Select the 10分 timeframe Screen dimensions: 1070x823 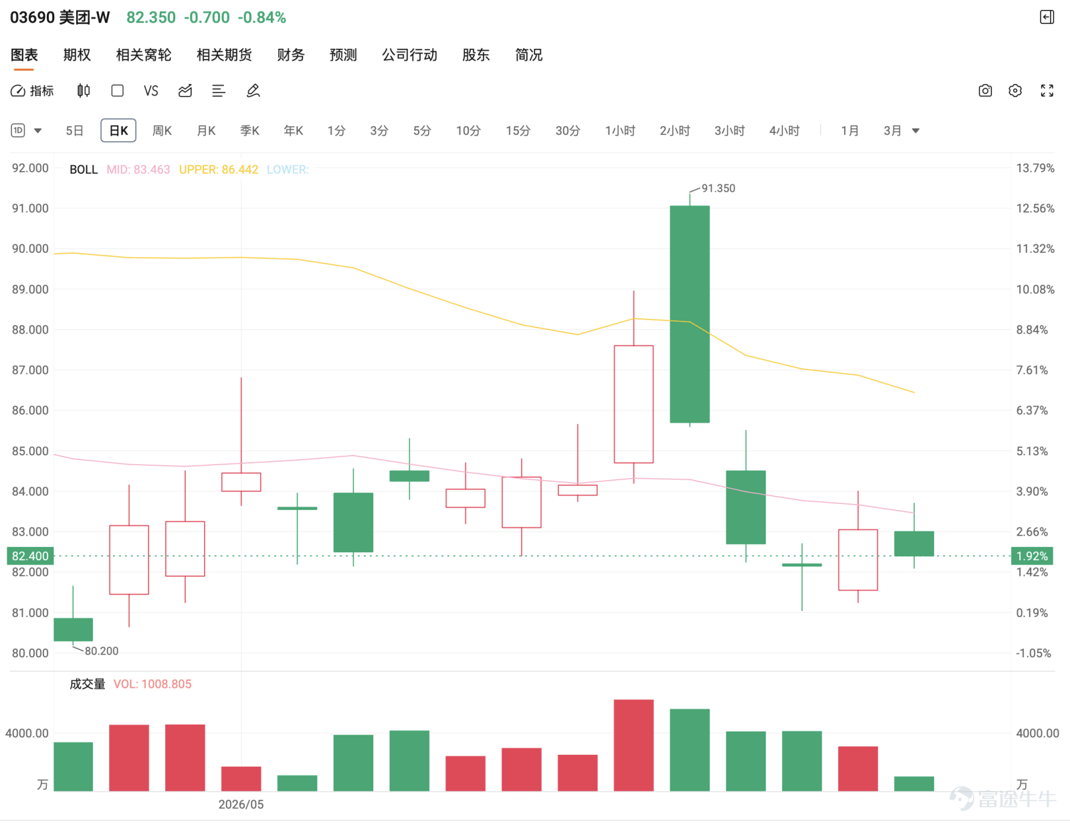point(468,131)
